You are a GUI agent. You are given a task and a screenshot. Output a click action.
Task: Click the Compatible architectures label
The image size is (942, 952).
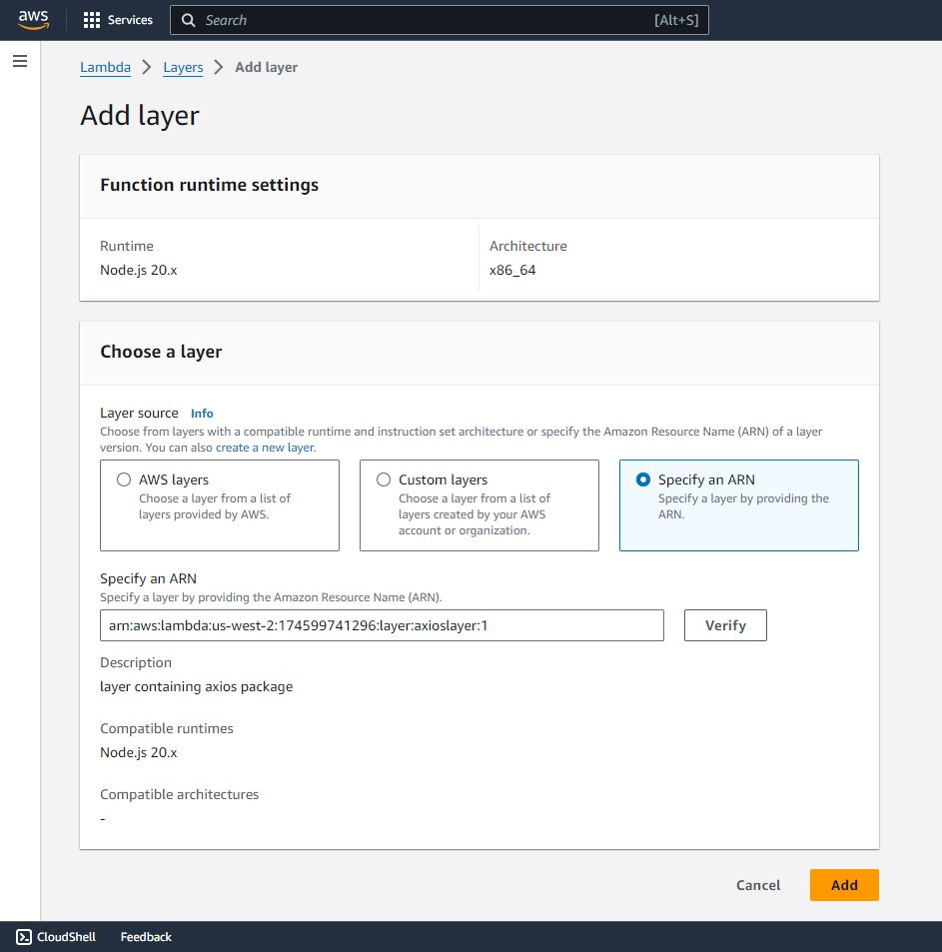pos(180,795)
